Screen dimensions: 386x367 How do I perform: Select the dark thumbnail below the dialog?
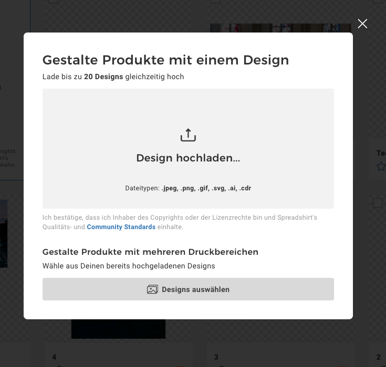point(118,329)
